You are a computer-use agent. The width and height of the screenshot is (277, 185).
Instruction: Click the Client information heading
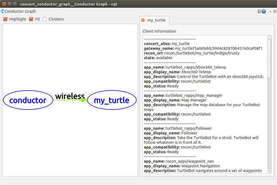click(159, 31)
